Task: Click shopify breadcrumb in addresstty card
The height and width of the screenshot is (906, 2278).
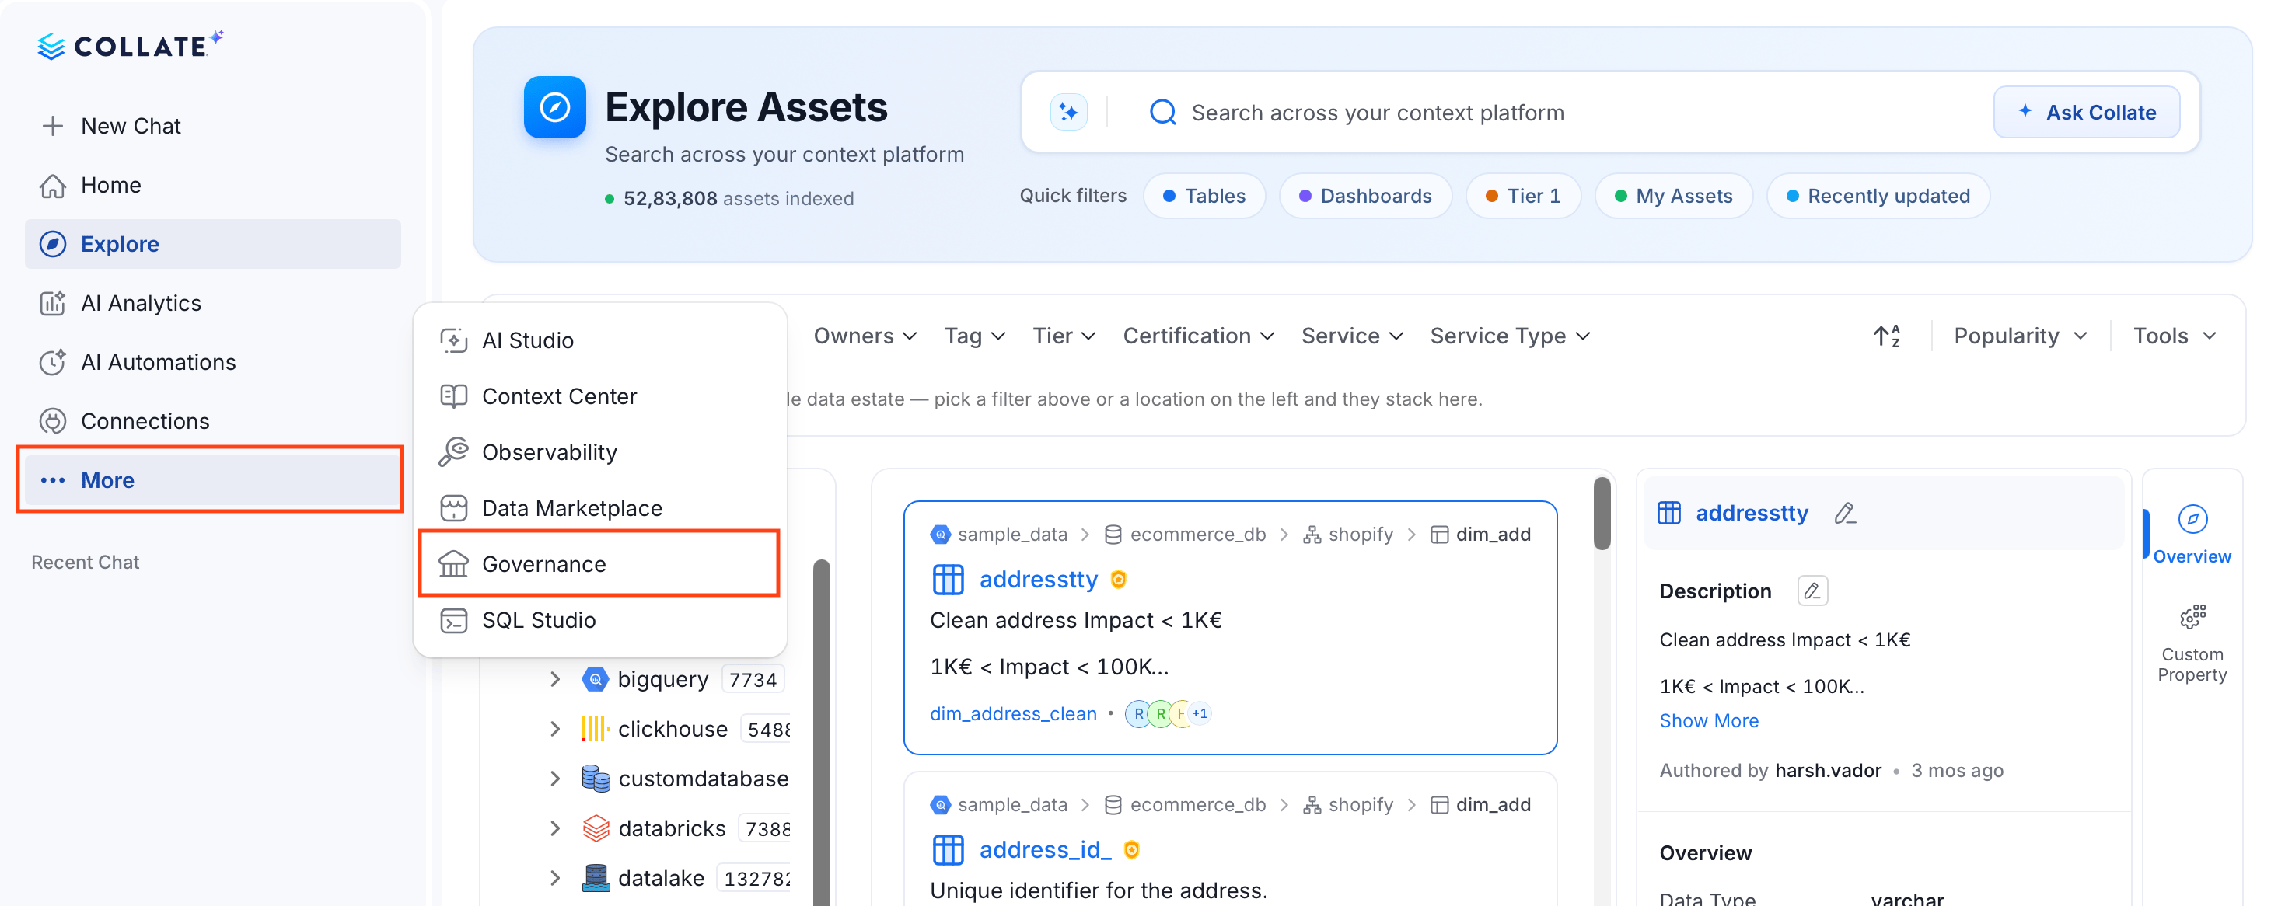Action: click(1360, 535)
